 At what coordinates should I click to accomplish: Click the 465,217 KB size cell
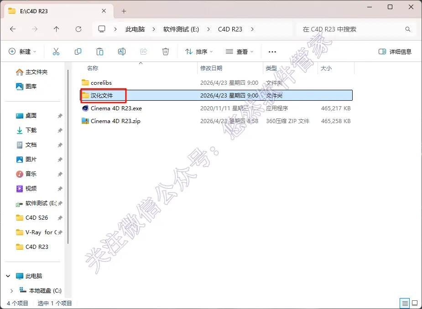[x=336, y=108]
